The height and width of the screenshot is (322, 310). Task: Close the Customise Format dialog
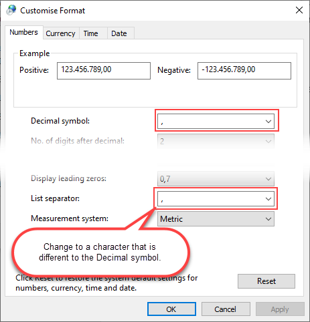click(299, 10)
